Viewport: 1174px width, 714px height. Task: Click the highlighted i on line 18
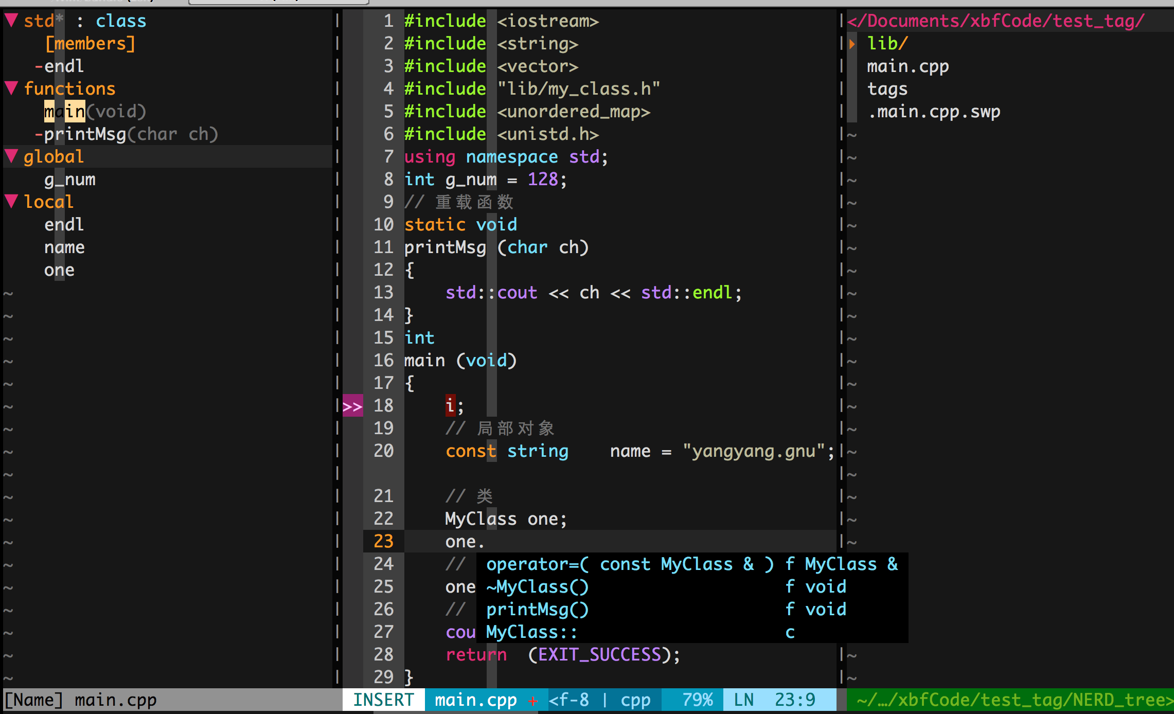450,405
